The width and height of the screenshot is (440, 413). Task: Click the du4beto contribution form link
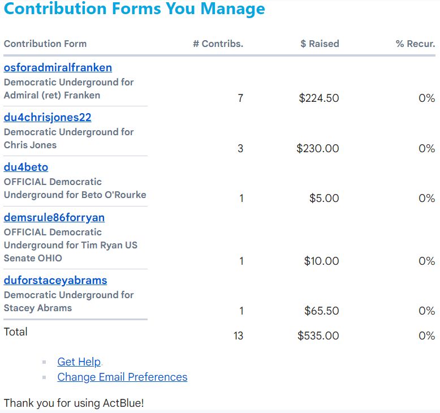(26, 167)
